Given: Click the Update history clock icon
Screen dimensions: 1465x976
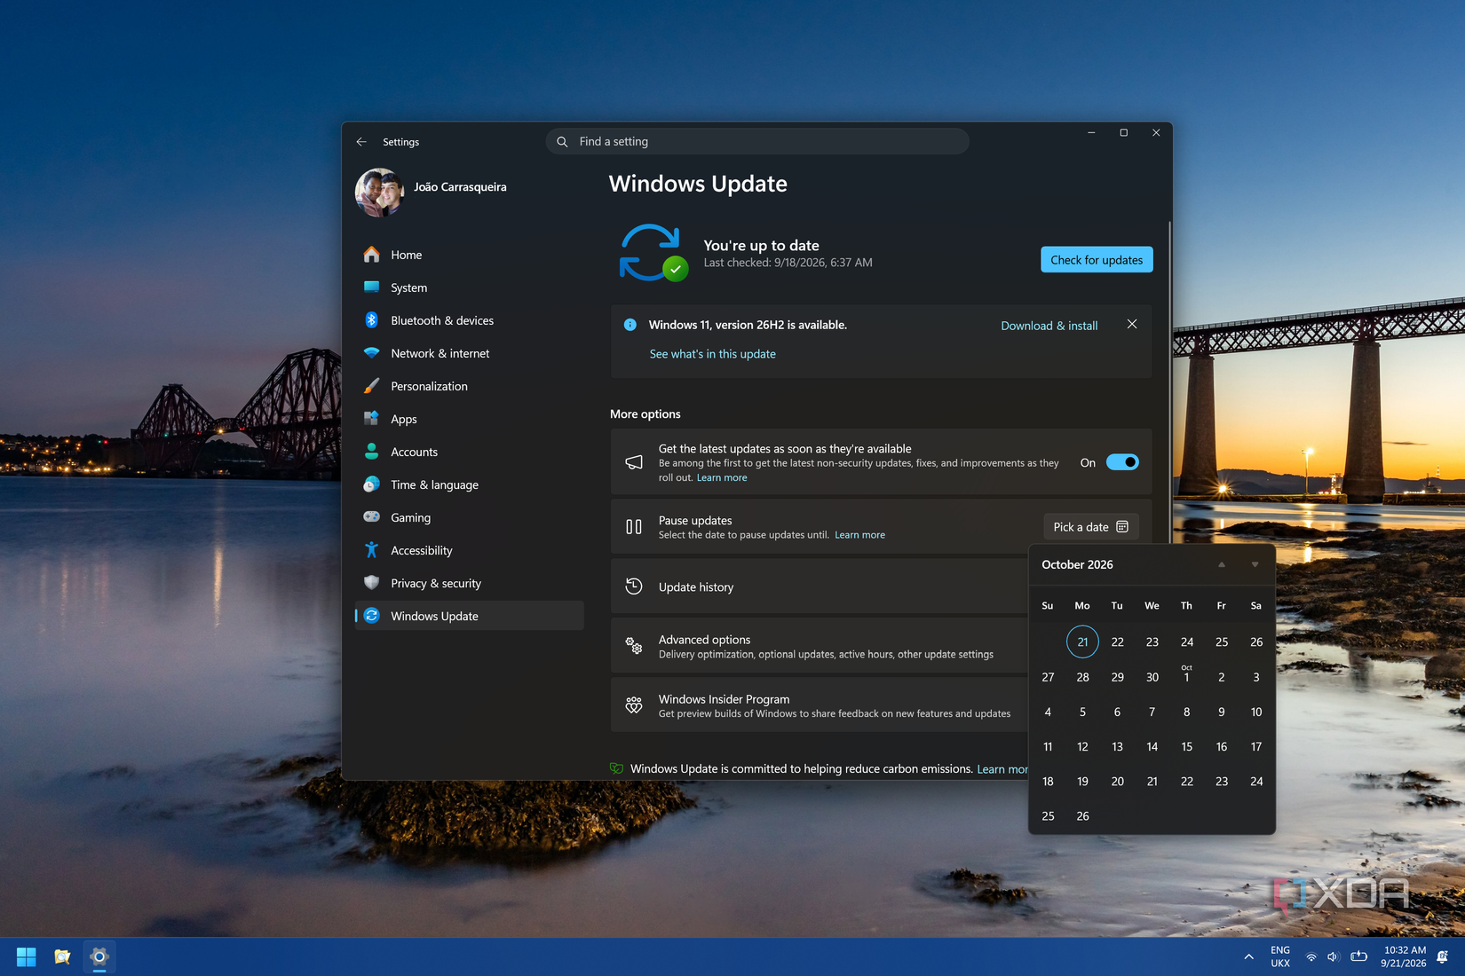Looking at the screenshot, I should (634, 586).
